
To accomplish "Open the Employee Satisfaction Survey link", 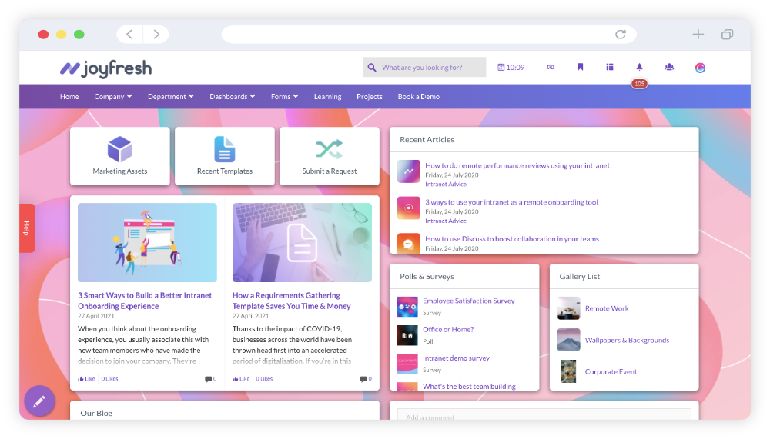I will [x=468, y=301].
